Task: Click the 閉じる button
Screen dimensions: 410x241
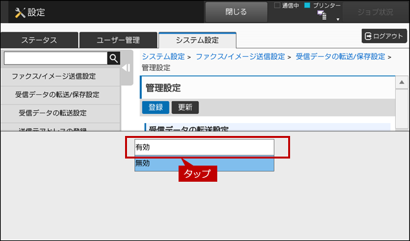Action: 236,12
